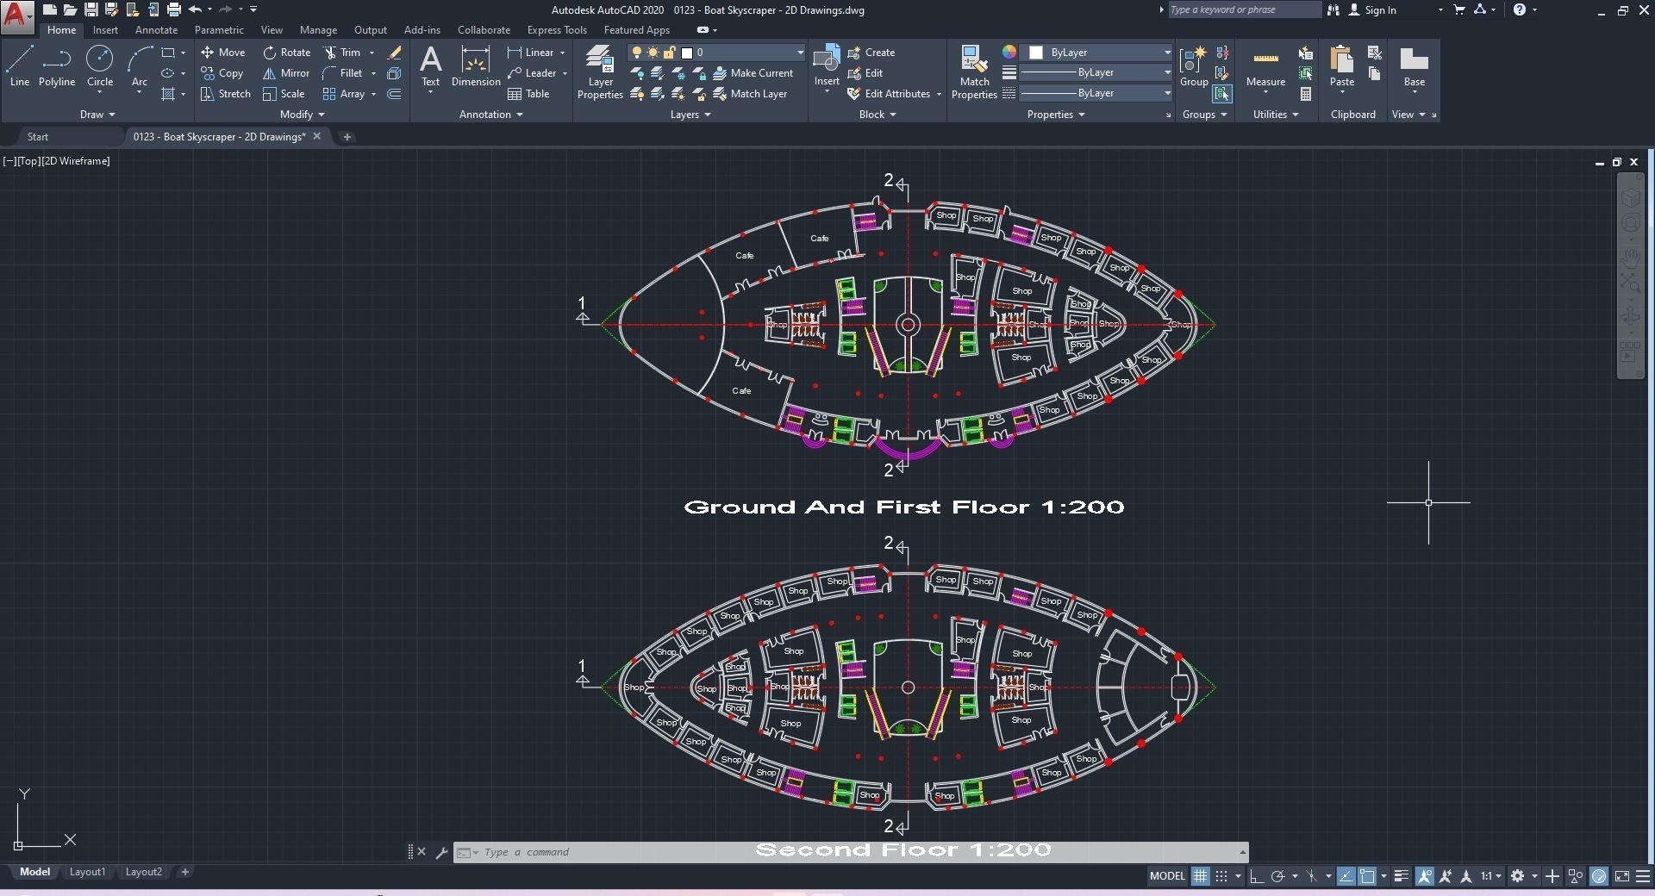Switch to the Annotate ribbon tab
This screenshot has height=896, width=1655.
point(156,30)
